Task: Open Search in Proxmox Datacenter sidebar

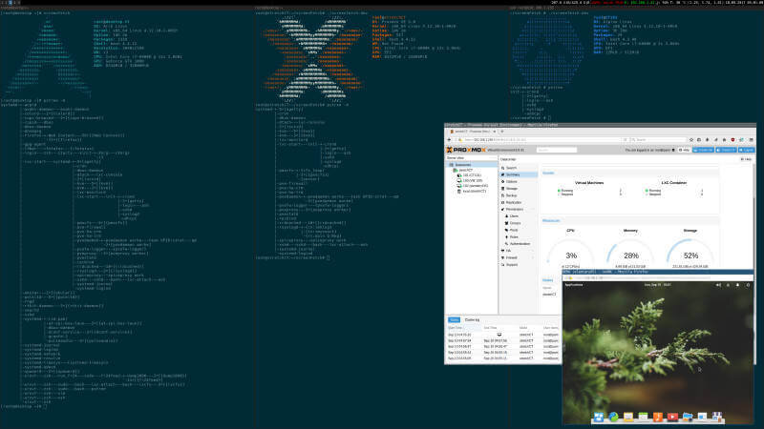Action: (518, 168)
